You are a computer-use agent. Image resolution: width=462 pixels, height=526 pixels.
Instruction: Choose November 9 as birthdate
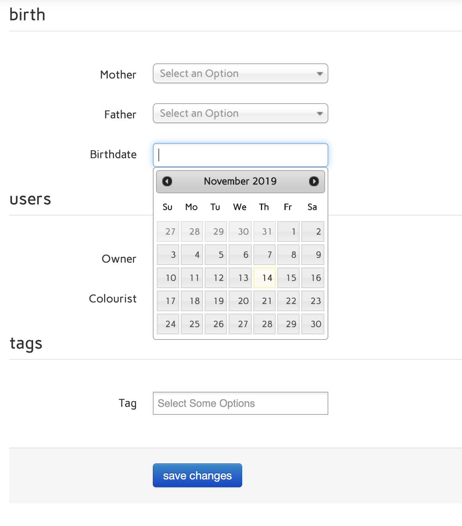(x=312, y=255)
